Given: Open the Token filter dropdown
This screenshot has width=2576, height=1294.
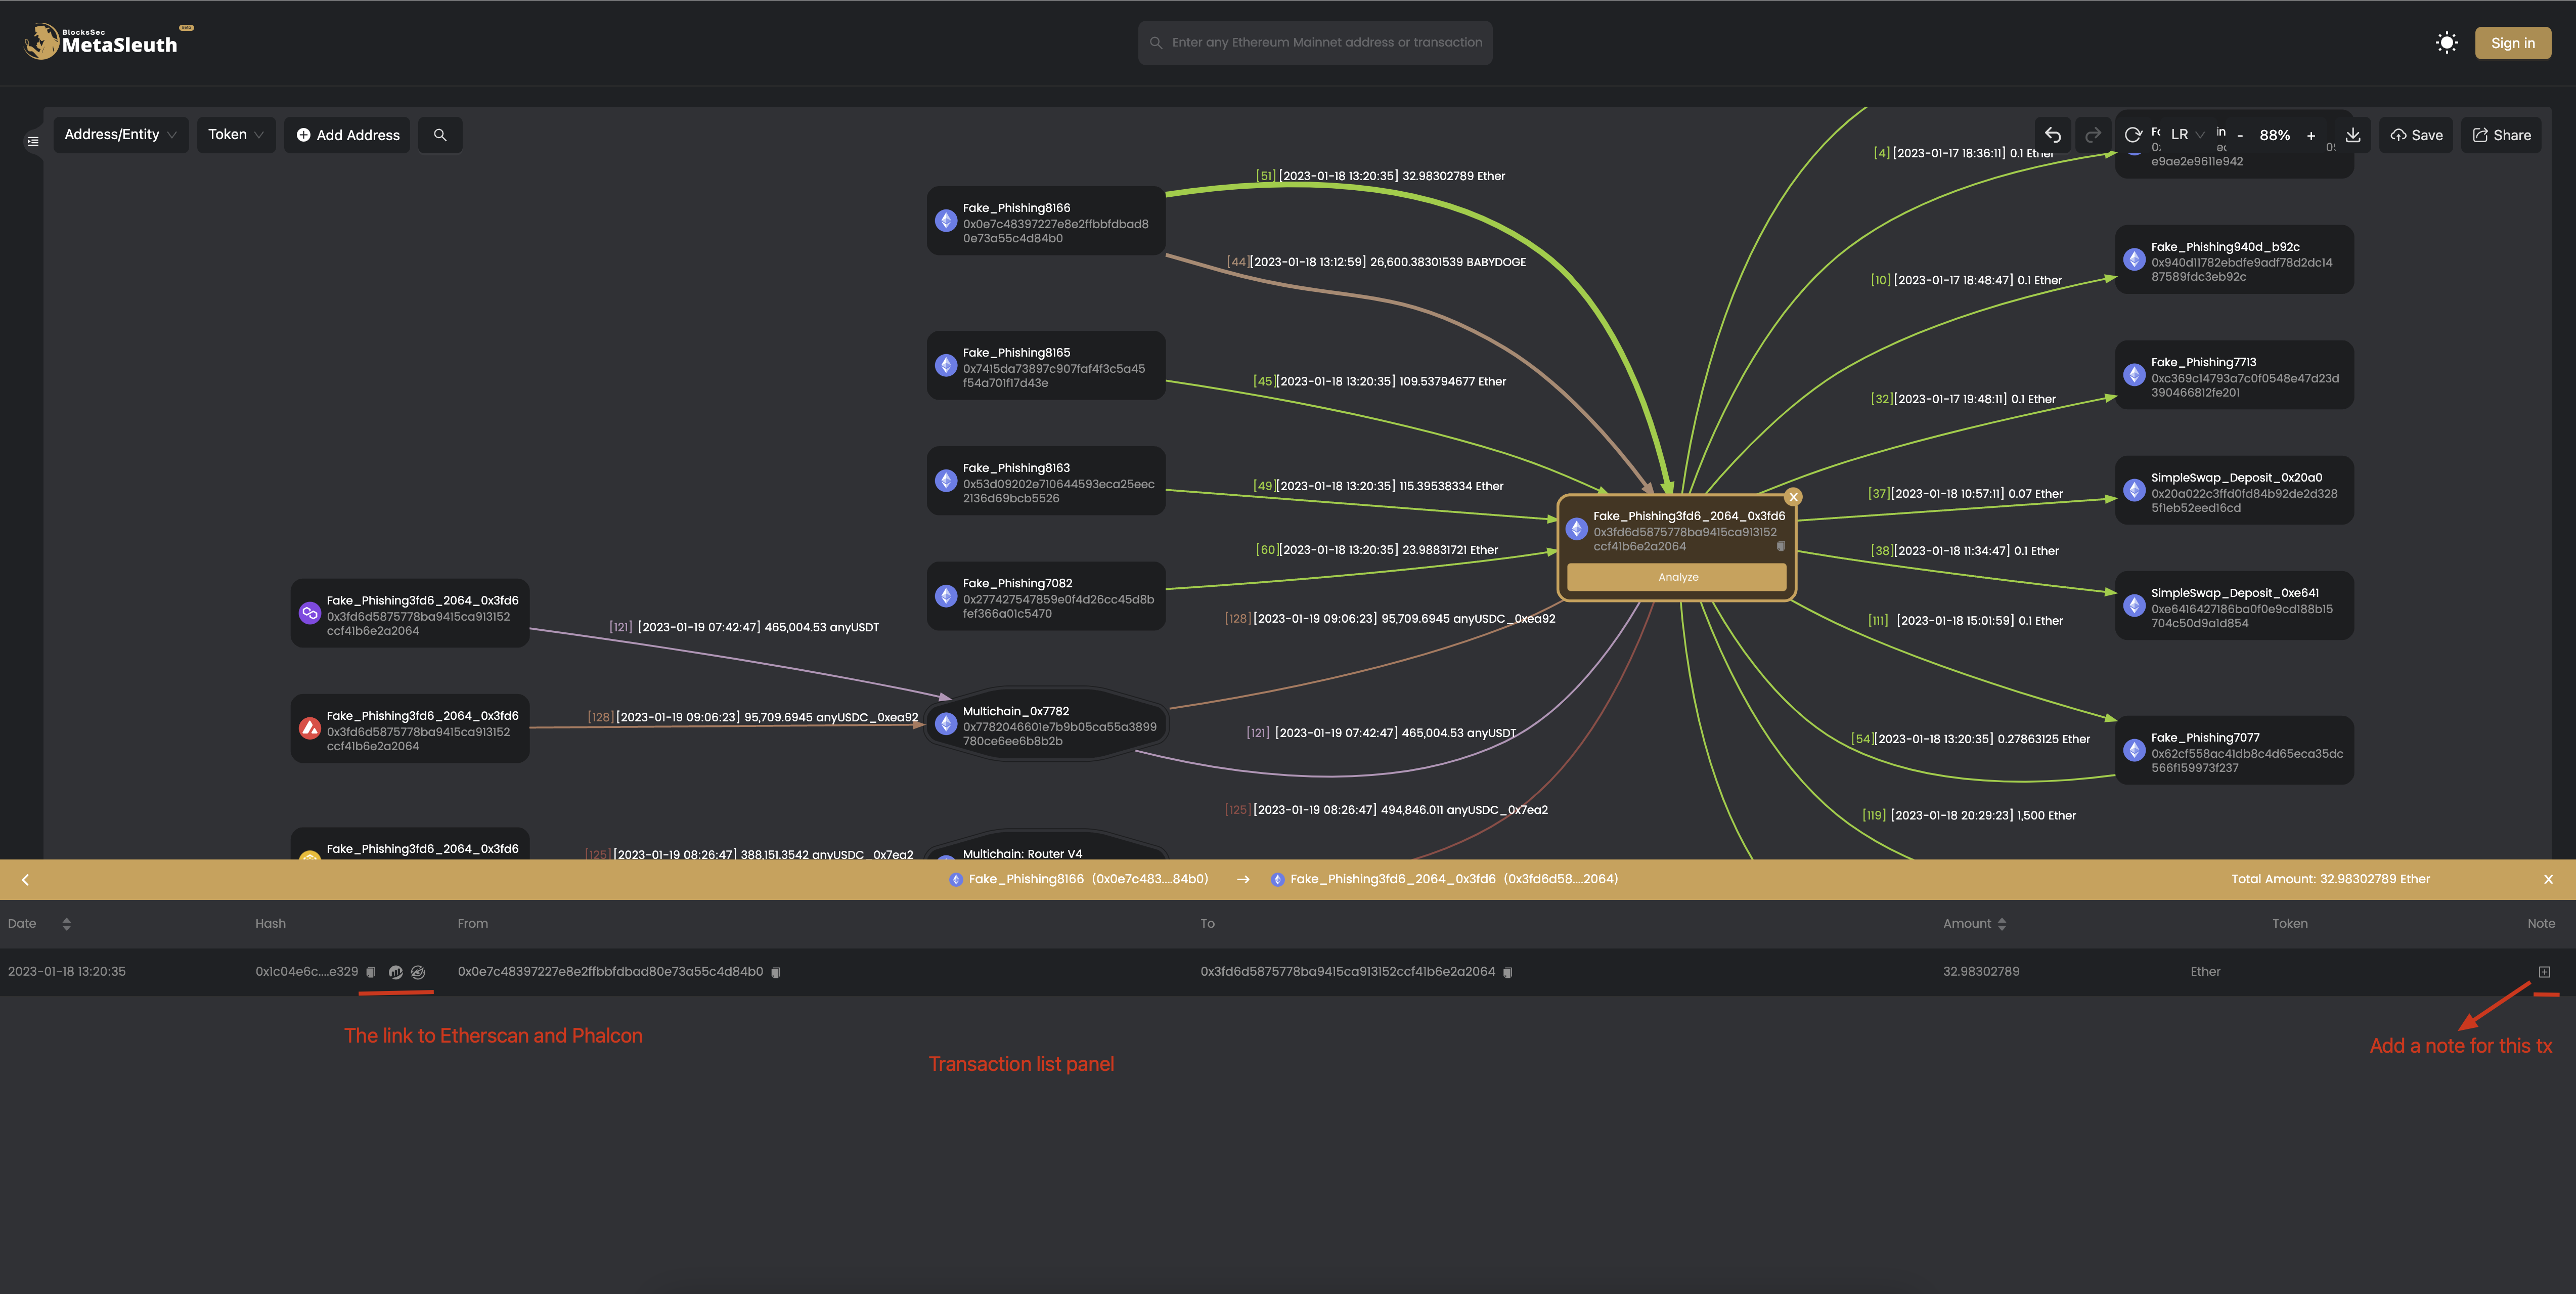Looking at the screenshot, I should point(236,135).
